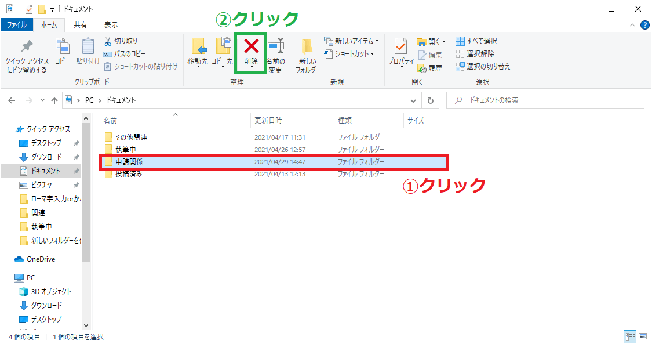Viewport: 652px width, 344px height.
Task: Click Select none (選択解除)
Action: pyautogui.click(x=475, y=53)
